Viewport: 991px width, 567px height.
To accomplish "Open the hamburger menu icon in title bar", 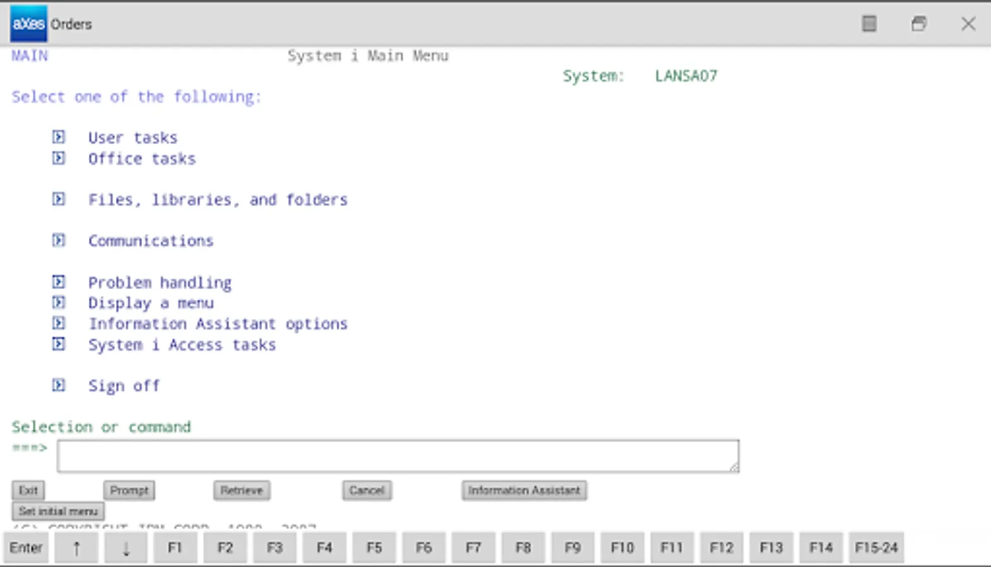I will [x=869, y=24].
